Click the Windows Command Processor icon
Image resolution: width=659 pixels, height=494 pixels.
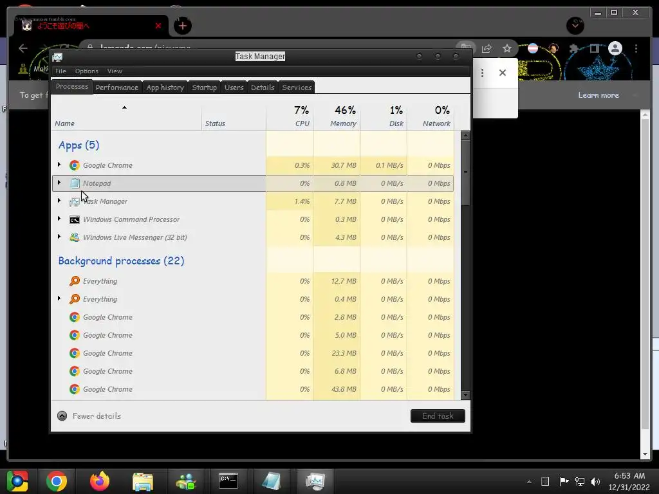point(75,219)
